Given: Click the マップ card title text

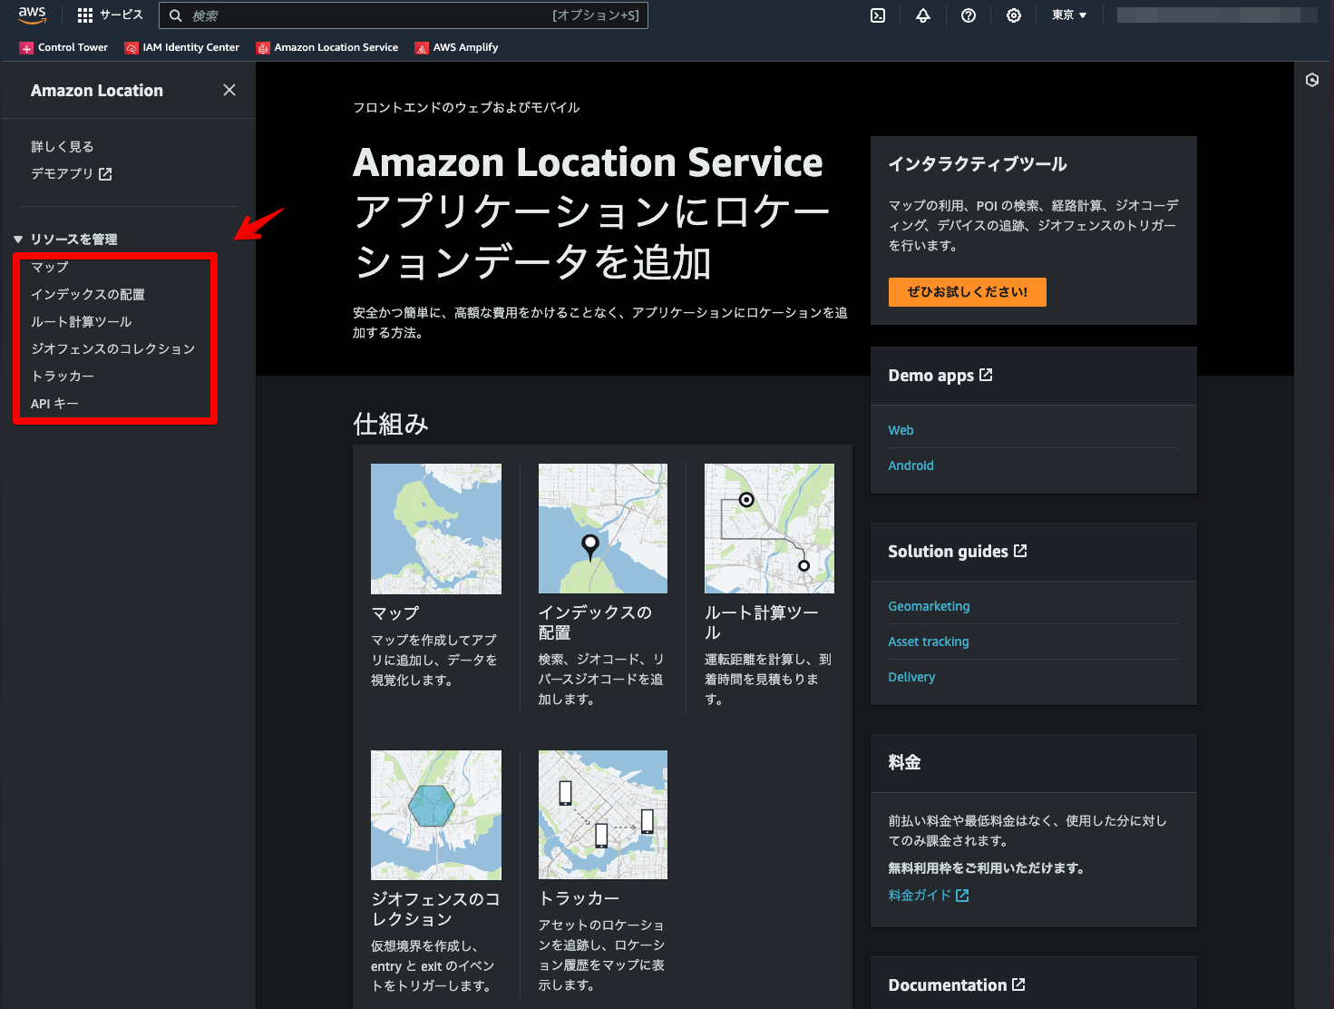Looking at the screenshot, I should click(395, 613).
